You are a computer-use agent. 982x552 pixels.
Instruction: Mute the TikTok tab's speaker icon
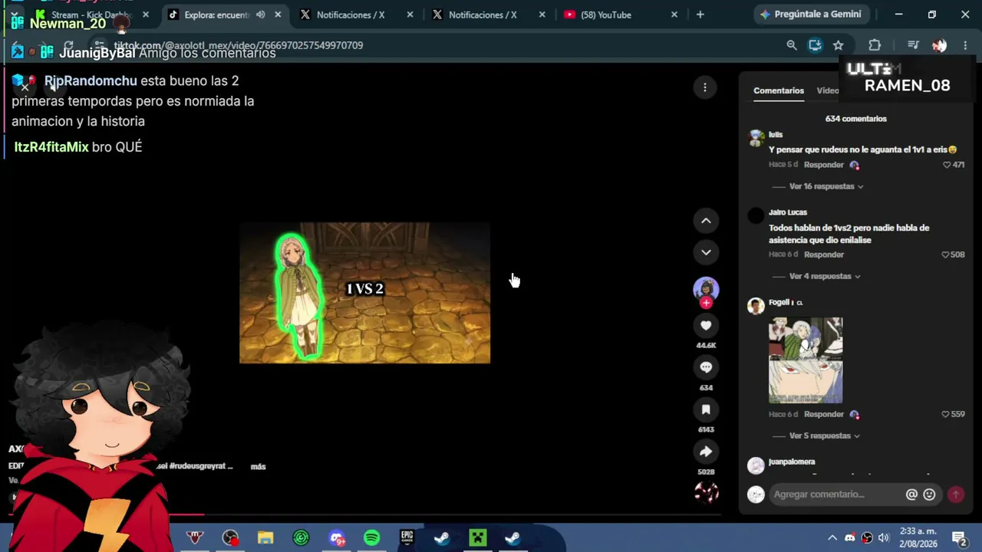(x=261, y=15)
